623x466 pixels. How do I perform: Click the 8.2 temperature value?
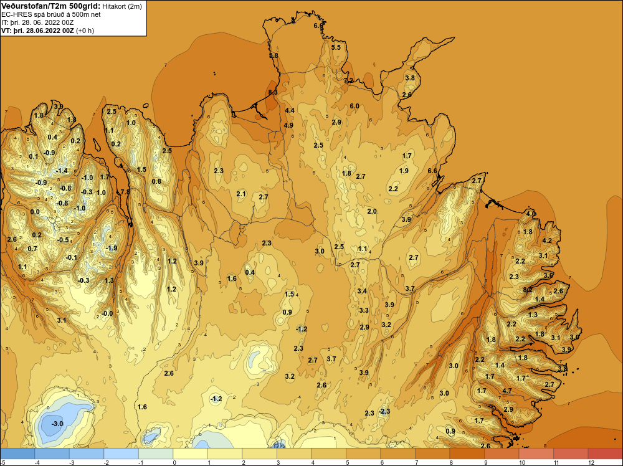click(x=528, y=290)
